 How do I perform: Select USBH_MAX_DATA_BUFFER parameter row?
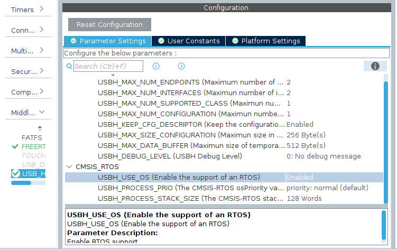click(x=224, y=146)
